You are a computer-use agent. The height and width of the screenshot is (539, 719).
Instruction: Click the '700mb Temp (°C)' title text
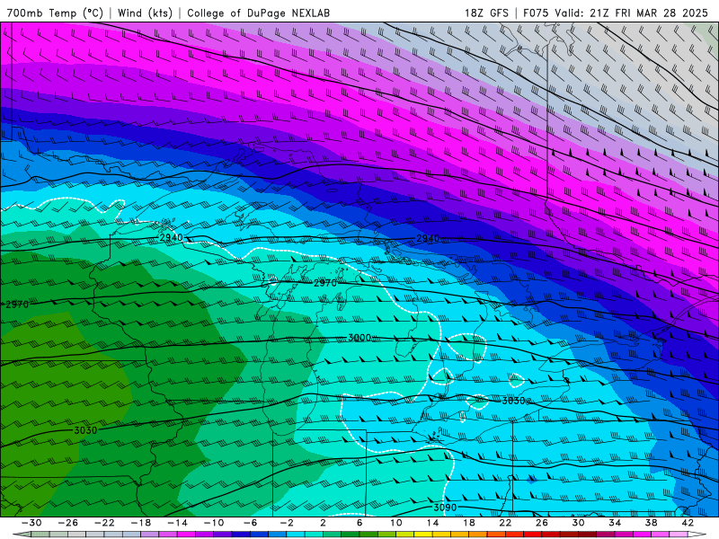[x=55, y=13]
